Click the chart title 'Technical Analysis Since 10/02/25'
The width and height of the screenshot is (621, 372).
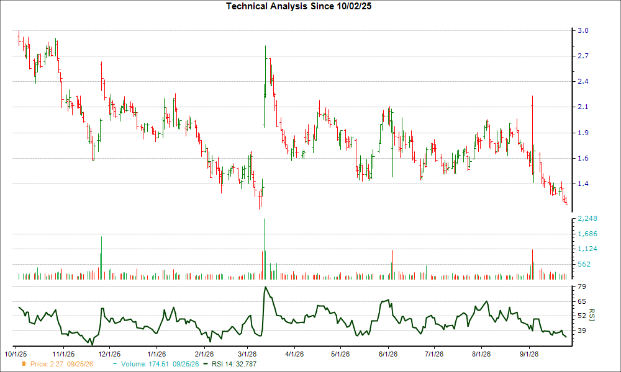click(x=299, y=6)
